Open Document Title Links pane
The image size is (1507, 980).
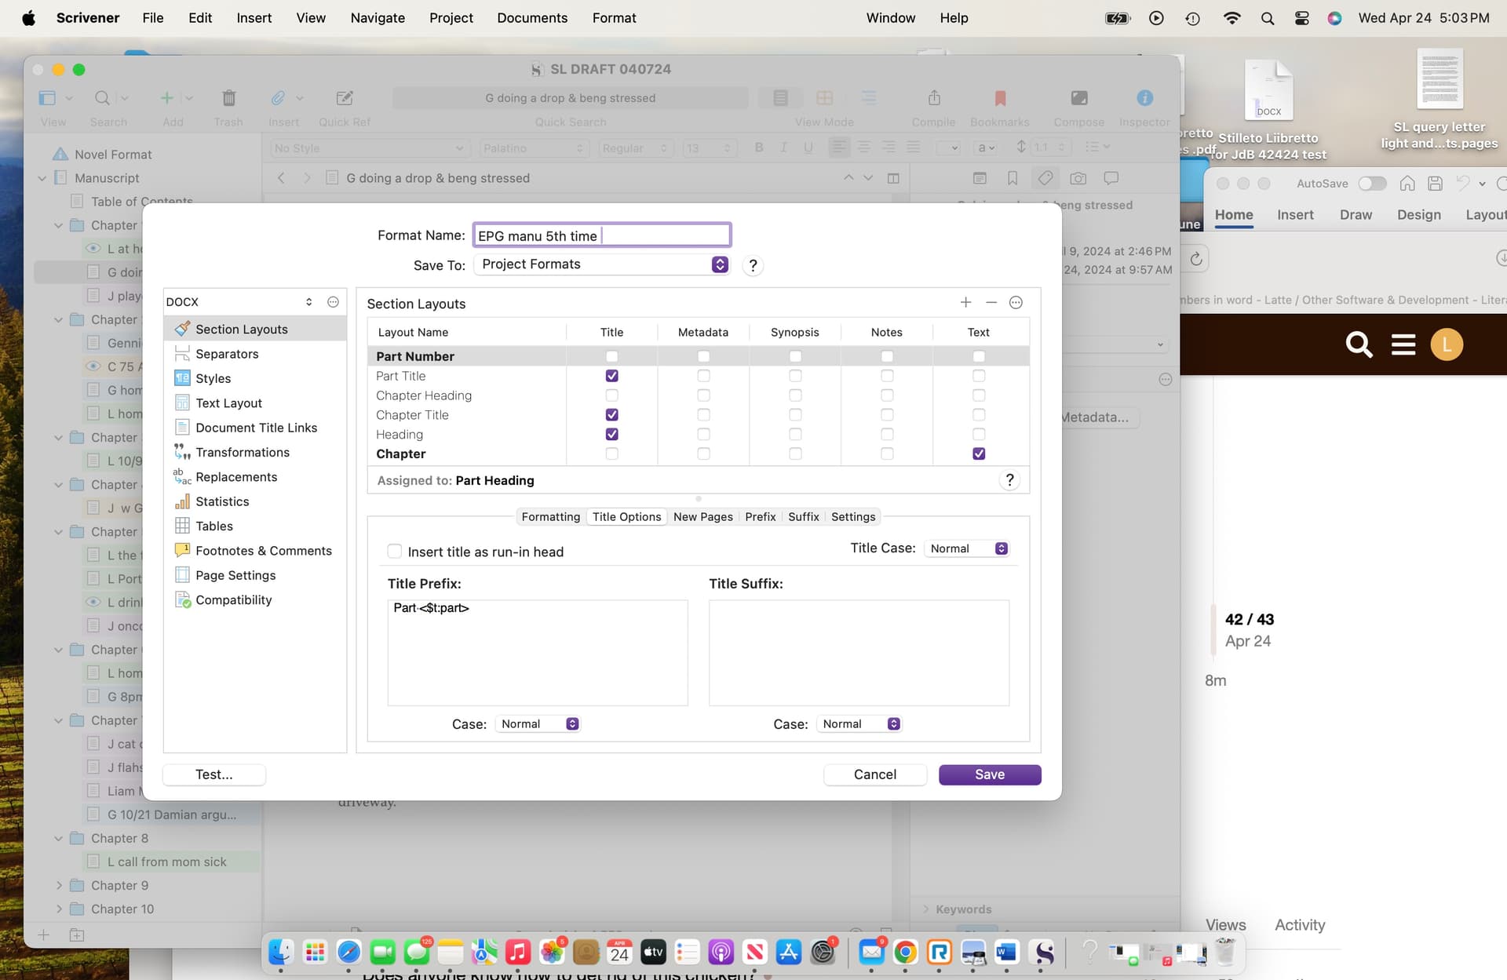click(256, 428)
